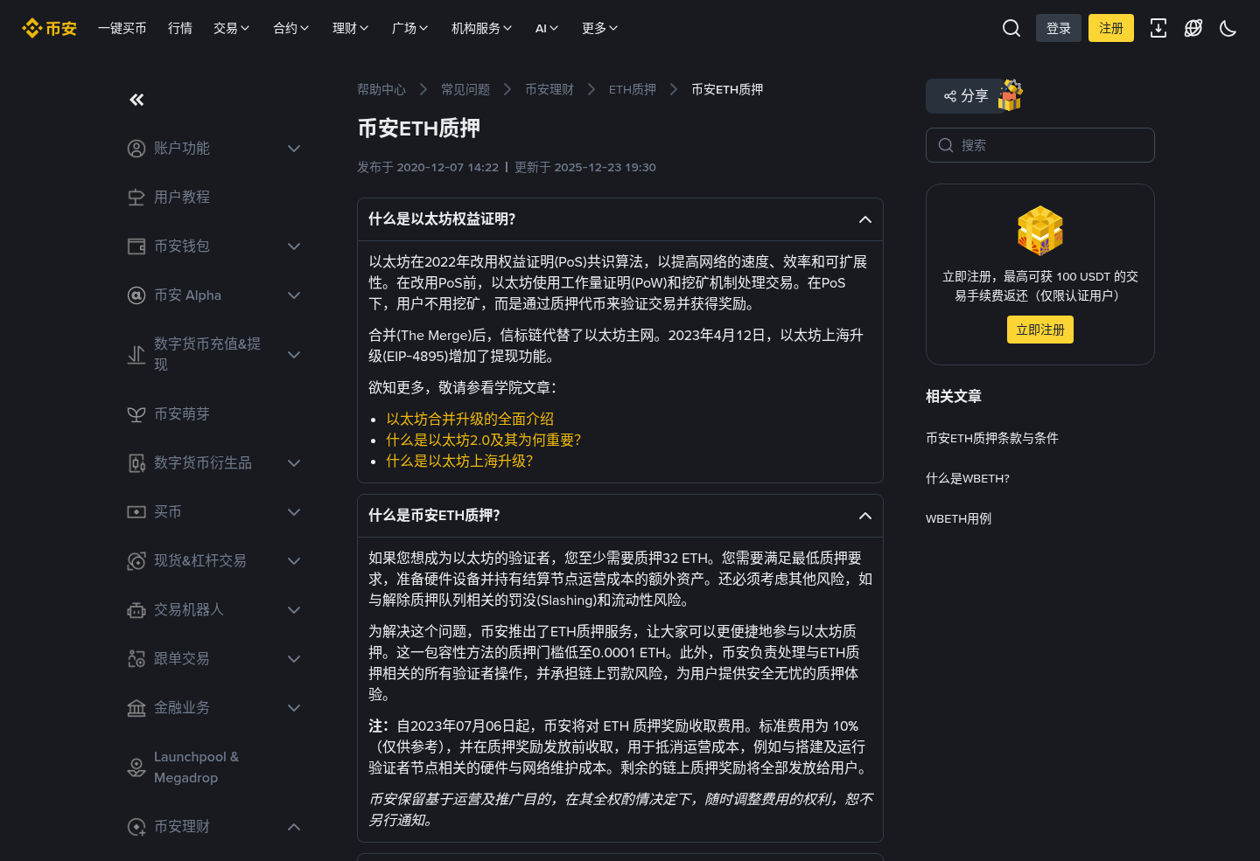The image size is (1260, 861).
Task: Open related article 什么是WBETH?
Action: (x=968, y=479)
